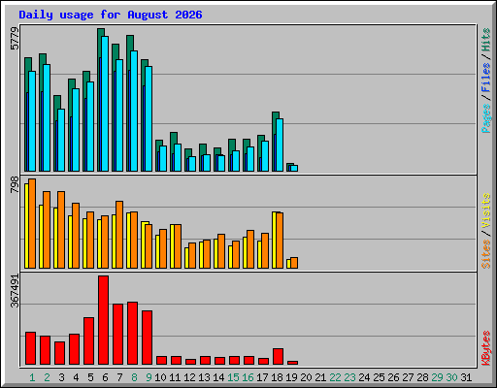Click day 10 on the x-axis
Image resolution: width=497 pixels, height=388 pixels.
click(160, 377)
